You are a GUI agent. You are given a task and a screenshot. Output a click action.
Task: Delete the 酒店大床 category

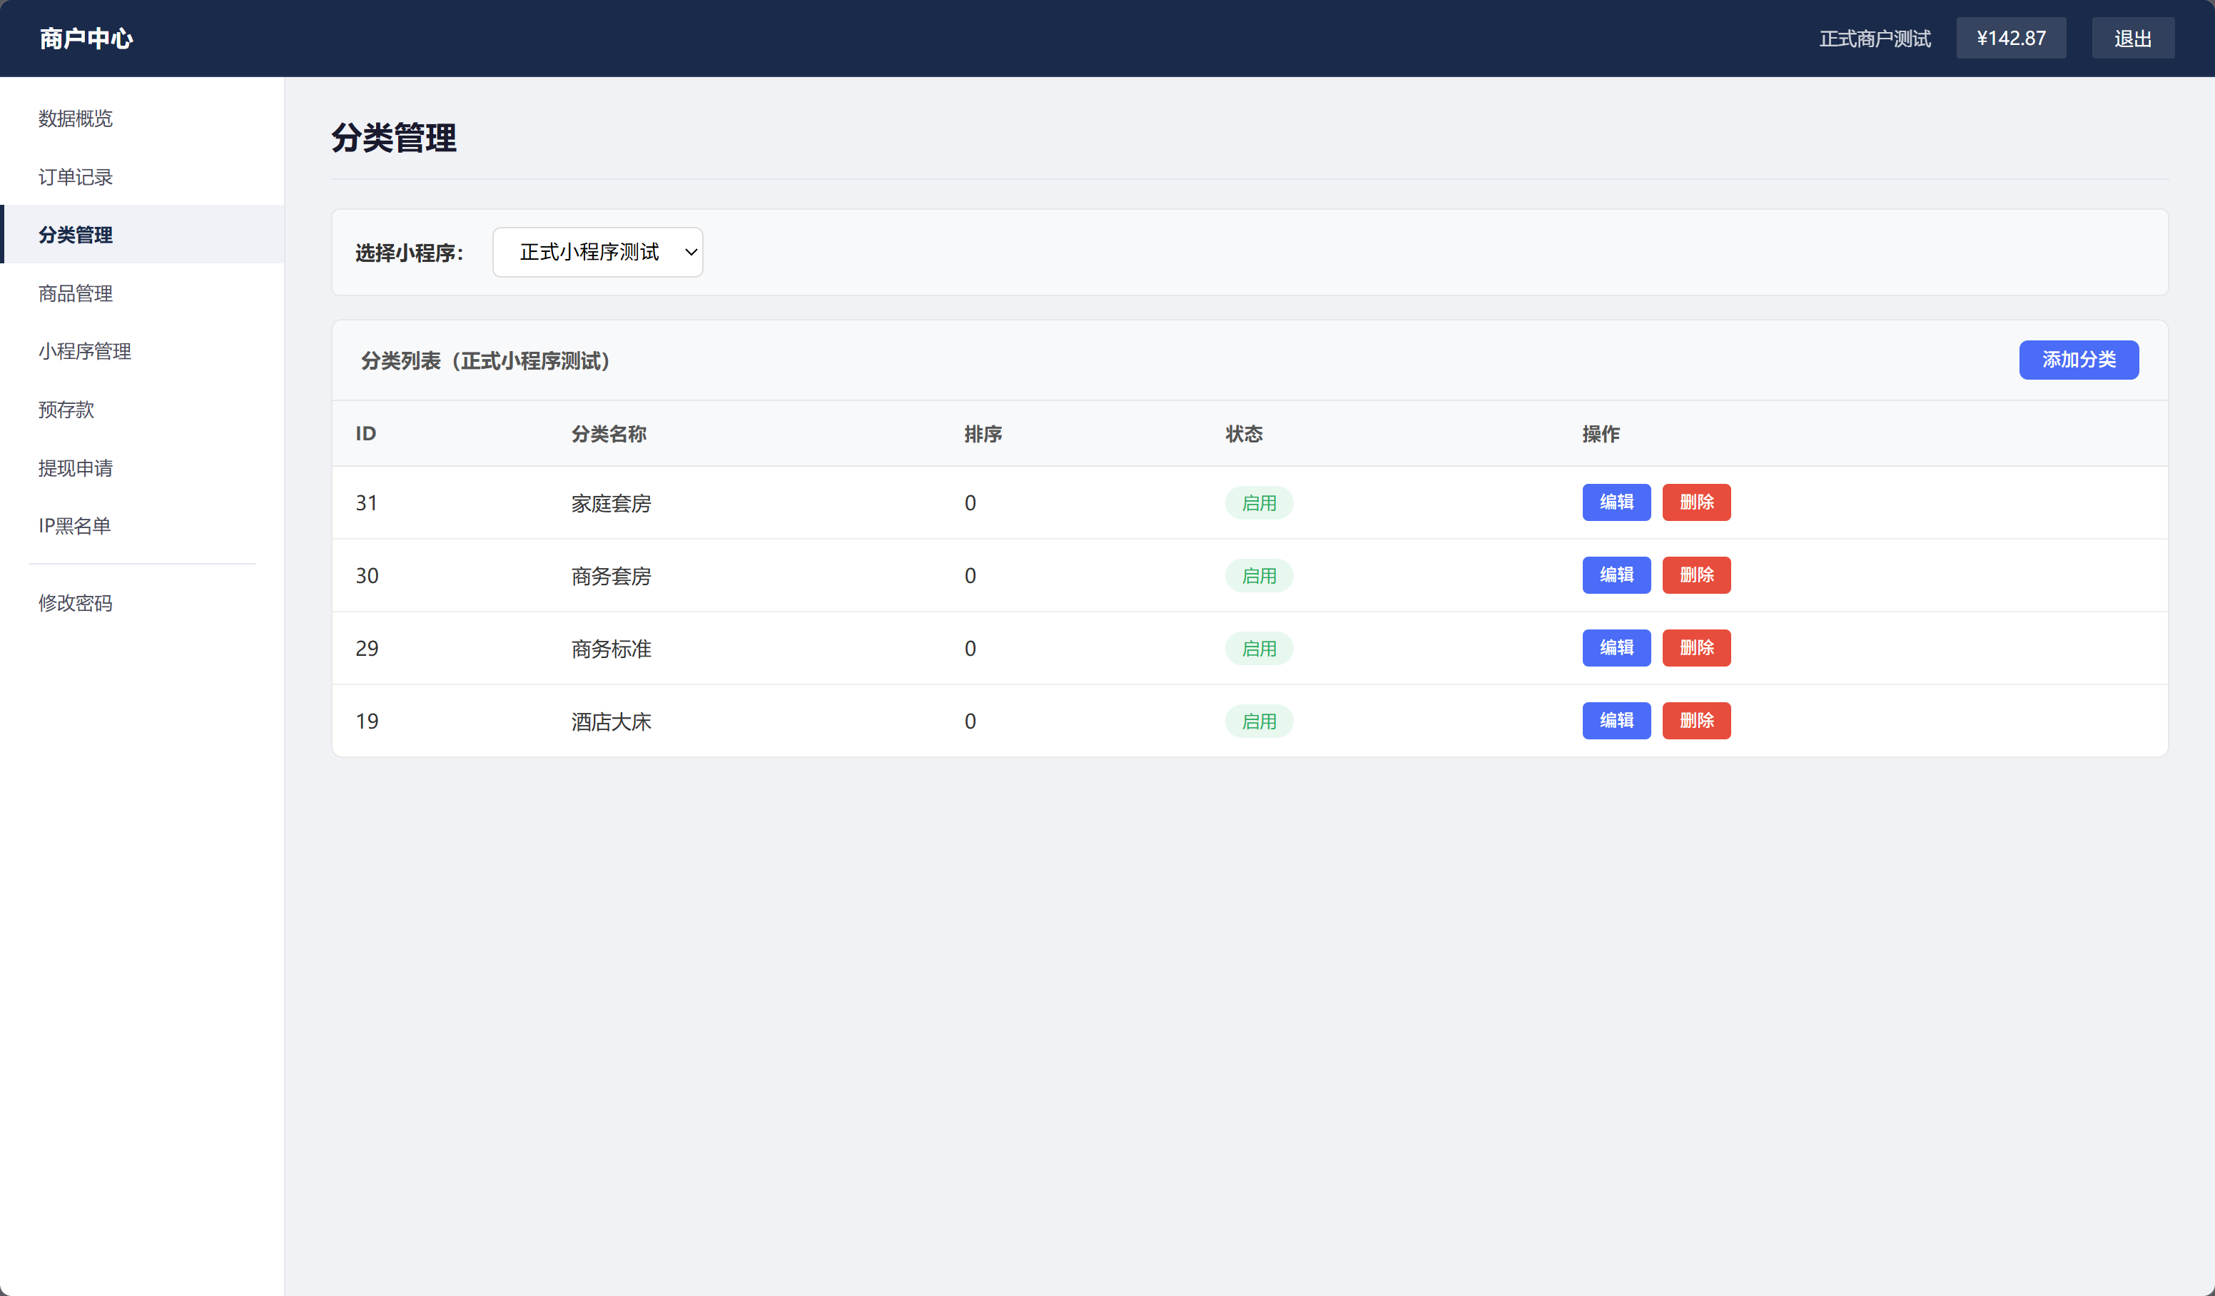pyautogui.click(x=1696, y=721)
